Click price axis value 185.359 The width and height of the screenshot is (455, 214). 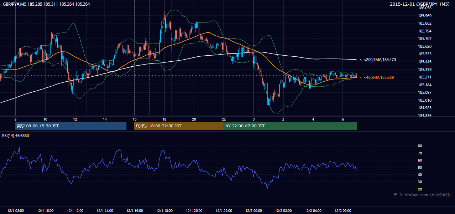tap(425, 70)
